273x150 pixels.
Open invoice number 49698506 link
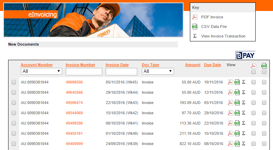pos(74,82)
